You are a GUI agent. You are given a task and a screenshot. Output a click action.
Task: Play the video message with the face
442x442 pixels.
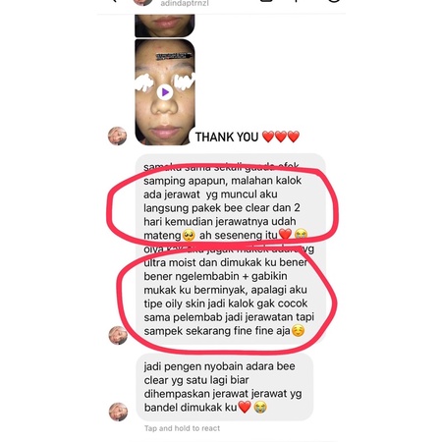165,92
